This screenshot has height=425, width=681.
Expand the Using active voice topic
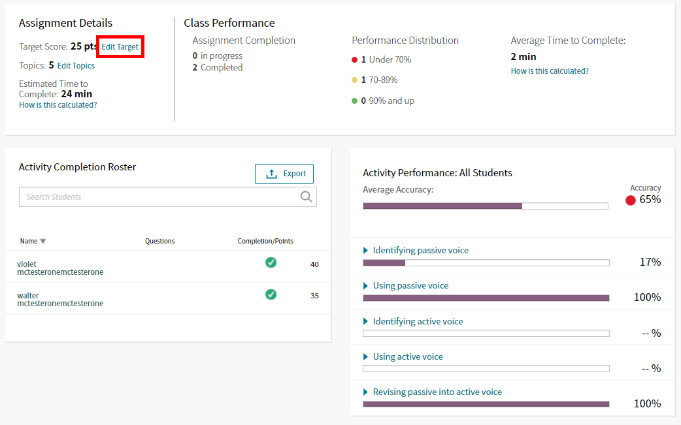(x=365, y=356)
